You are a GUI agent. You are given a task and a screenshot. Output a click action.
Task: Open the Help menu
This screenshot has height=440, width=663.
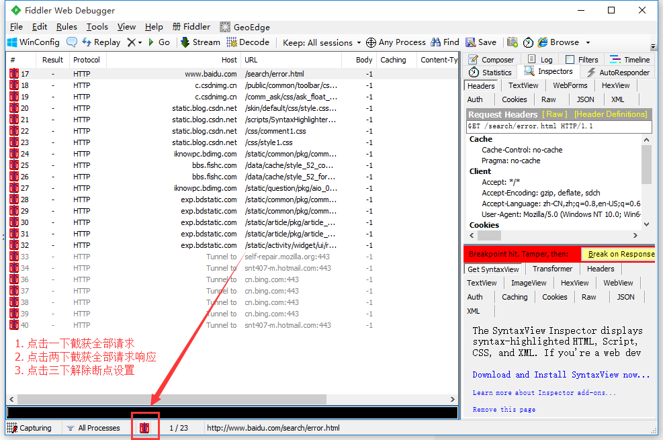click(153, 27)
